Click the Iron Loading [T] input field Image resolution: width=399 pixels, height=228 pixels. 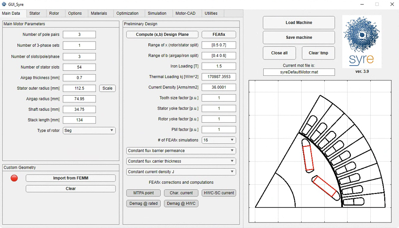[x=218, y=66]
